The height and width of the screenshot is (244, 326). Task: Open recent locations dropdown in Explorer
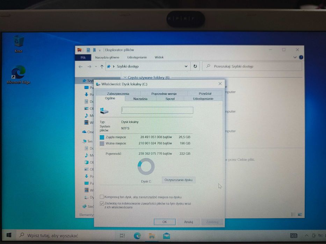[96, 67]
